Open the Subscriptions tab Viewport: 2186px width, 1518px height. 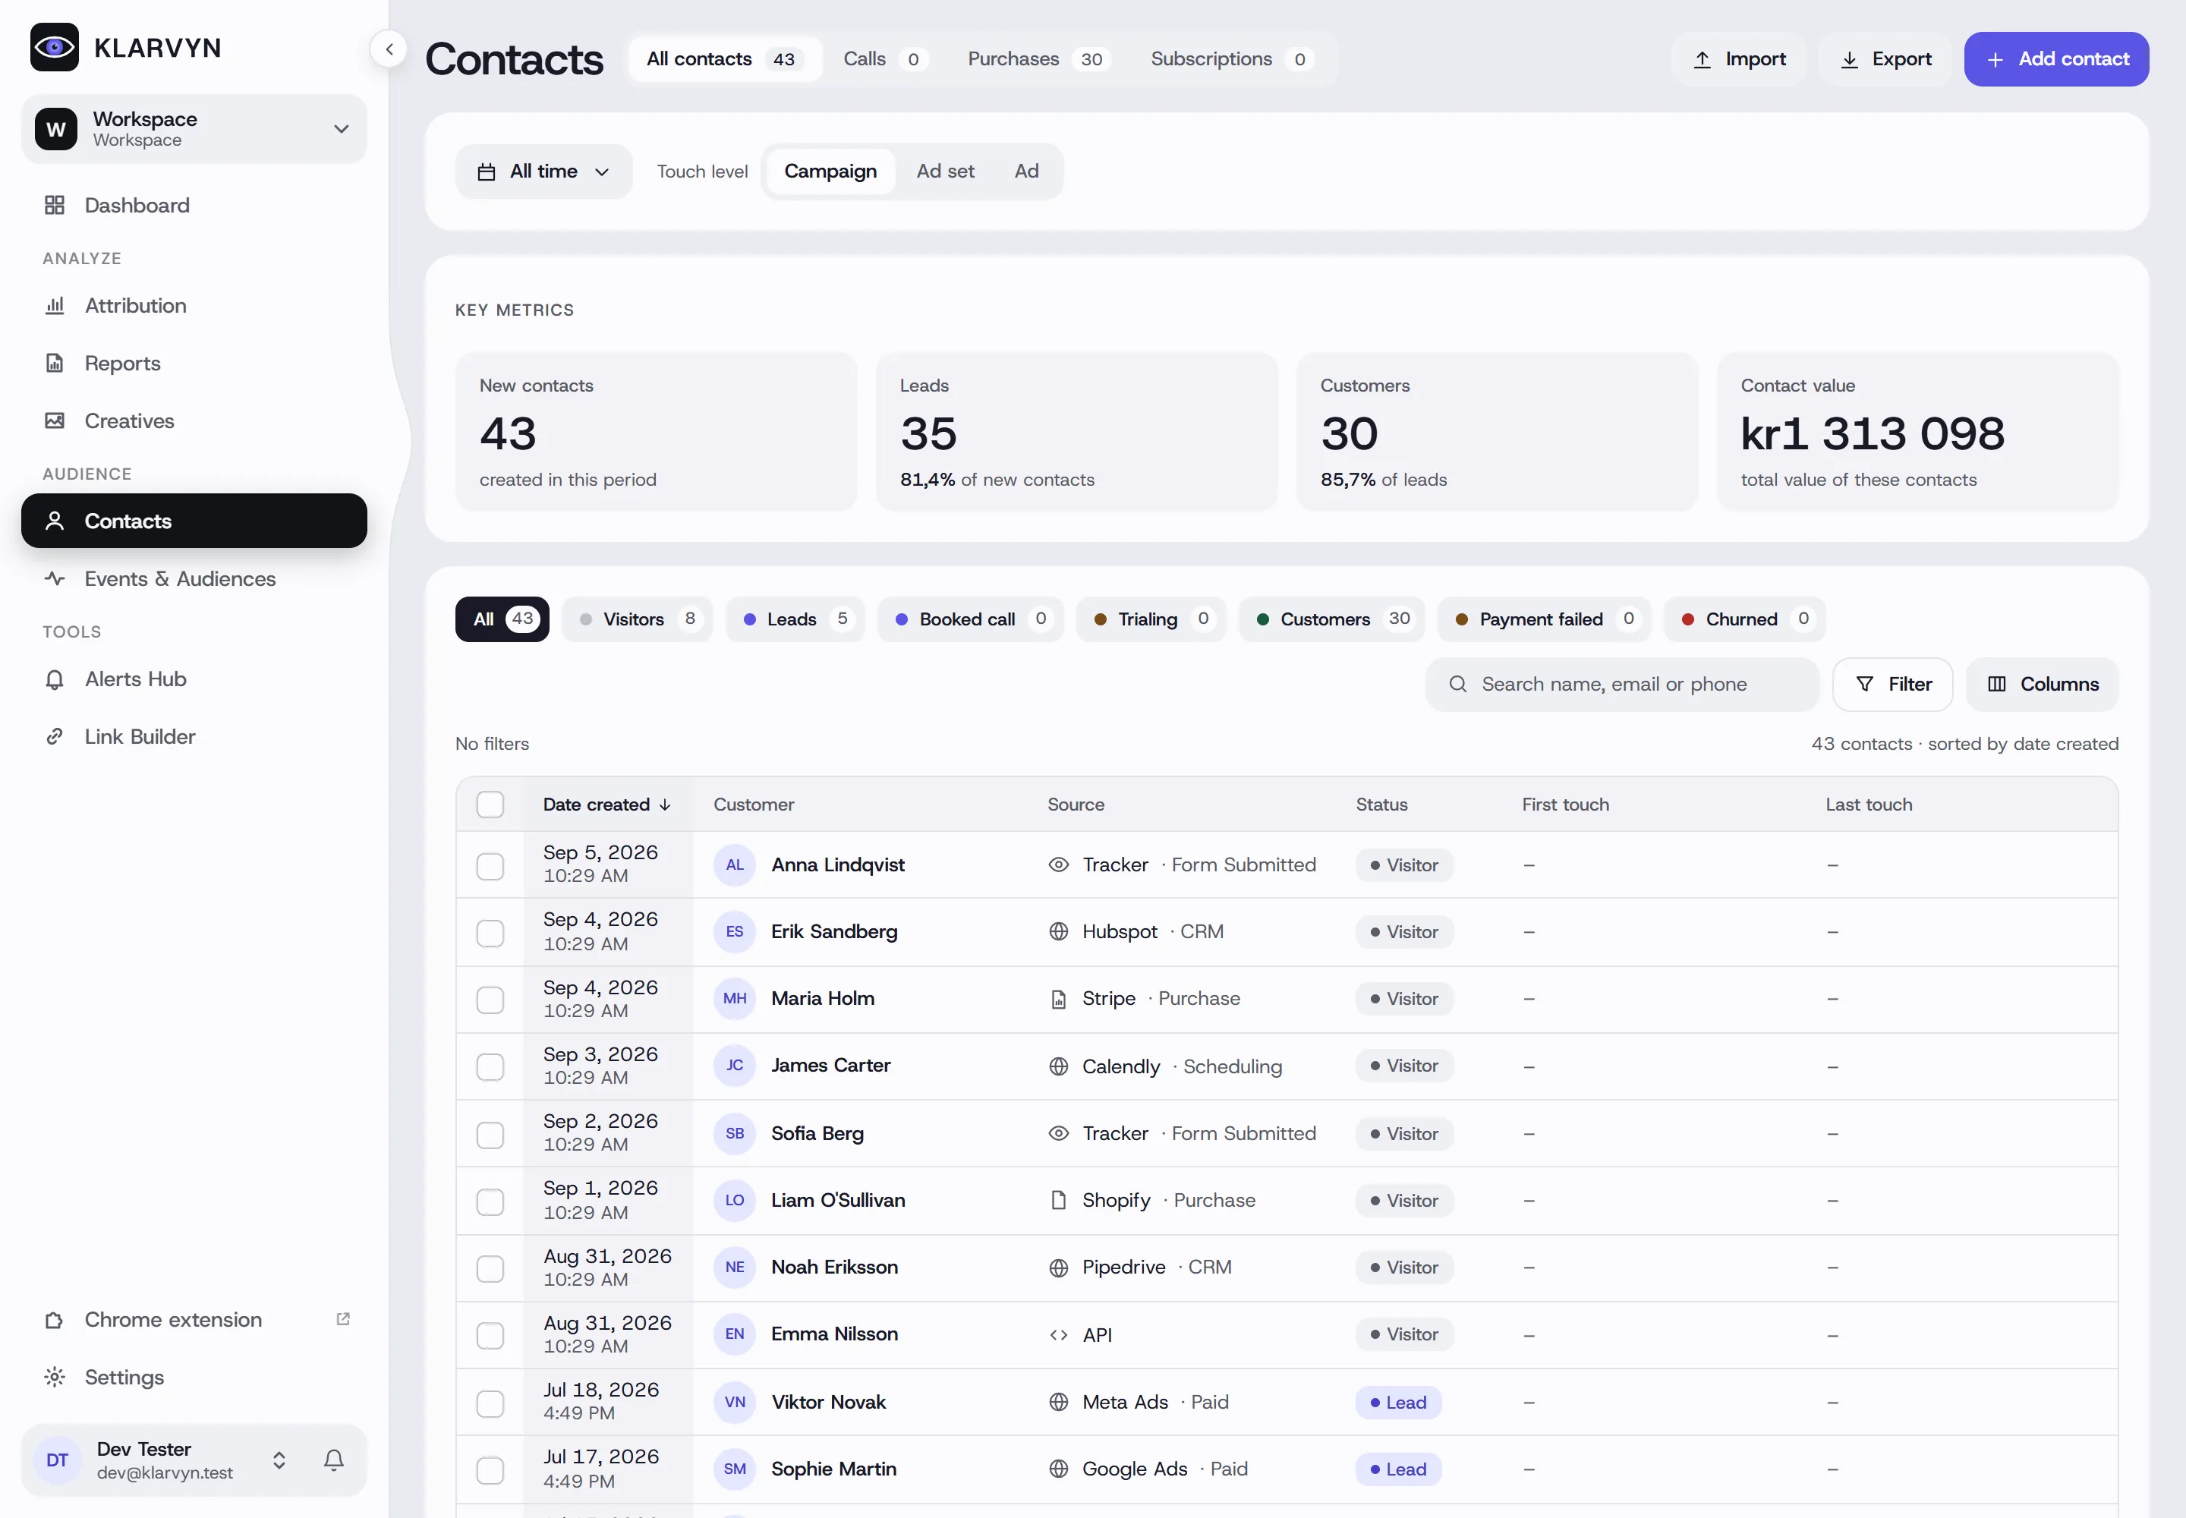coord(1231,59)
